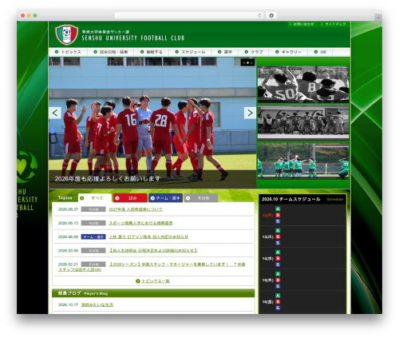Show the previous slide with the left arrow

click(x=55, y=113)
